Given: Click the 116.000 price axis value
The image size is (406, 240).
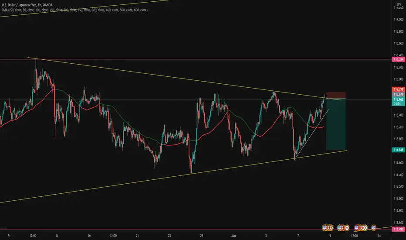Looking at the screenshot, I should coord(399,79).
